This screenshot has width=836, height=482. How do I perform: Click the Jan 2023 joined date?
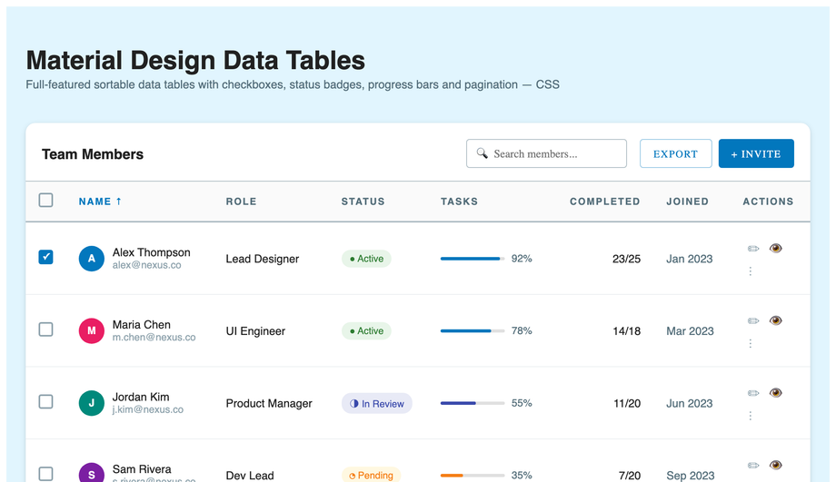pyautogui.click(x=690, y=259)
